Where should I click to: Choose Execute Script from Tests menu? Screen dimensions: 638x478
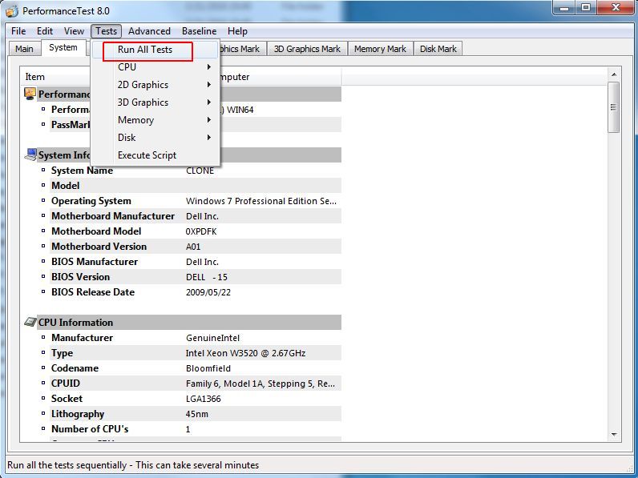click(156, 155)
